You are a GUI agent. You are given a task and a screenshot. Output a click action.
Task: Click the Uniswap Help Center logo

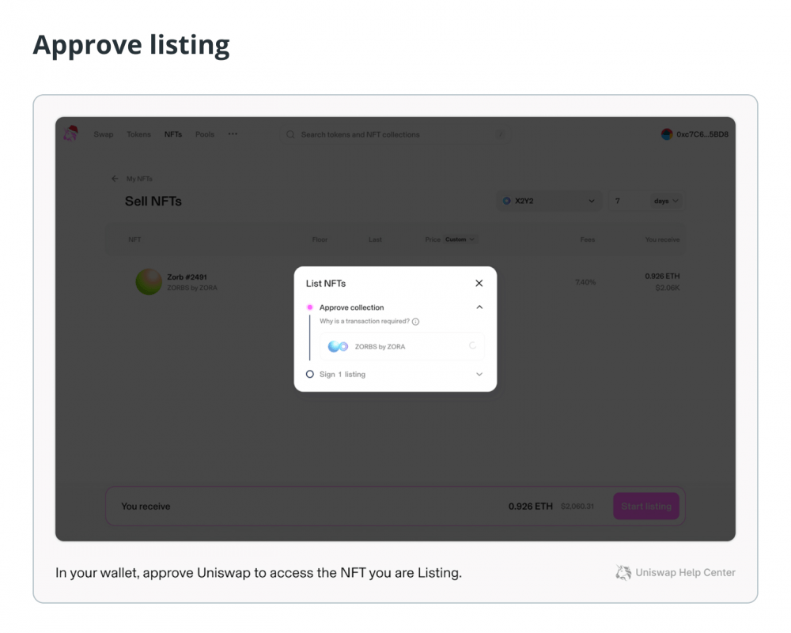[x=623, y=572]
